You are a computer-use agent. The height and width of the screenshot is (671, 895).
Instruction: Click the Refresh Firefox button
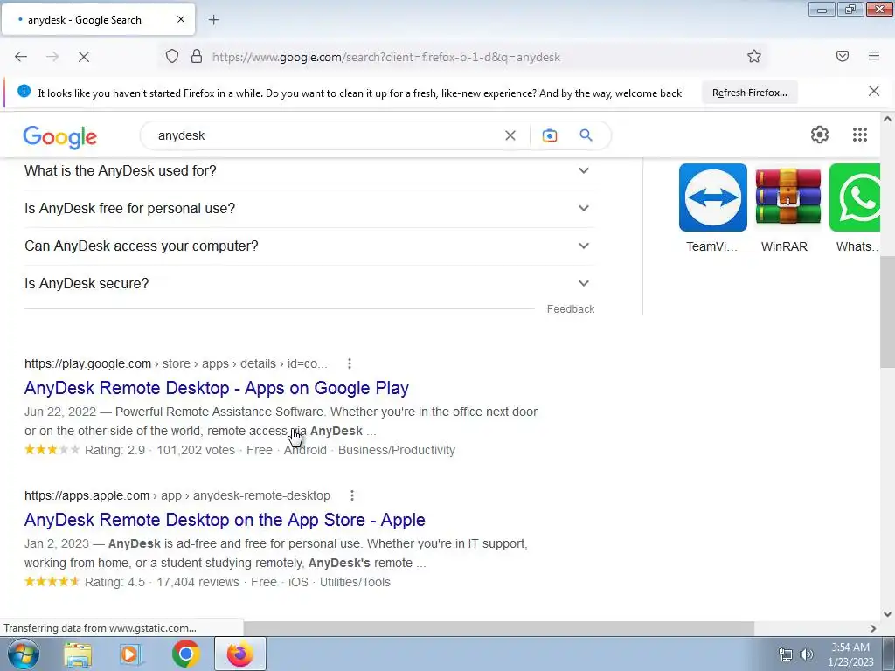click(749, 93)
